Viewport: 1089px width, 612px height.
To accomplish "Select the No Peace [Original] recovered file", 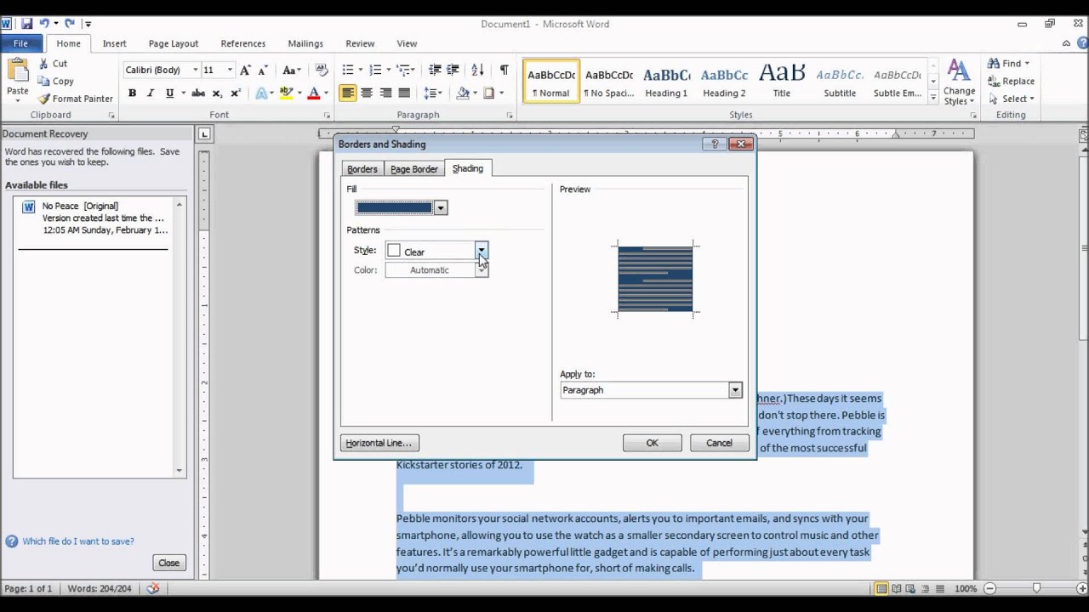I will tap(94, 218).
